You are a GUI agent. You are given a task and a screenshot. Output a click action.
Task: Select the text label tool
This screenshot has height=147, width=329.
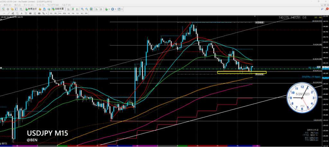click(x=22, y=13)
